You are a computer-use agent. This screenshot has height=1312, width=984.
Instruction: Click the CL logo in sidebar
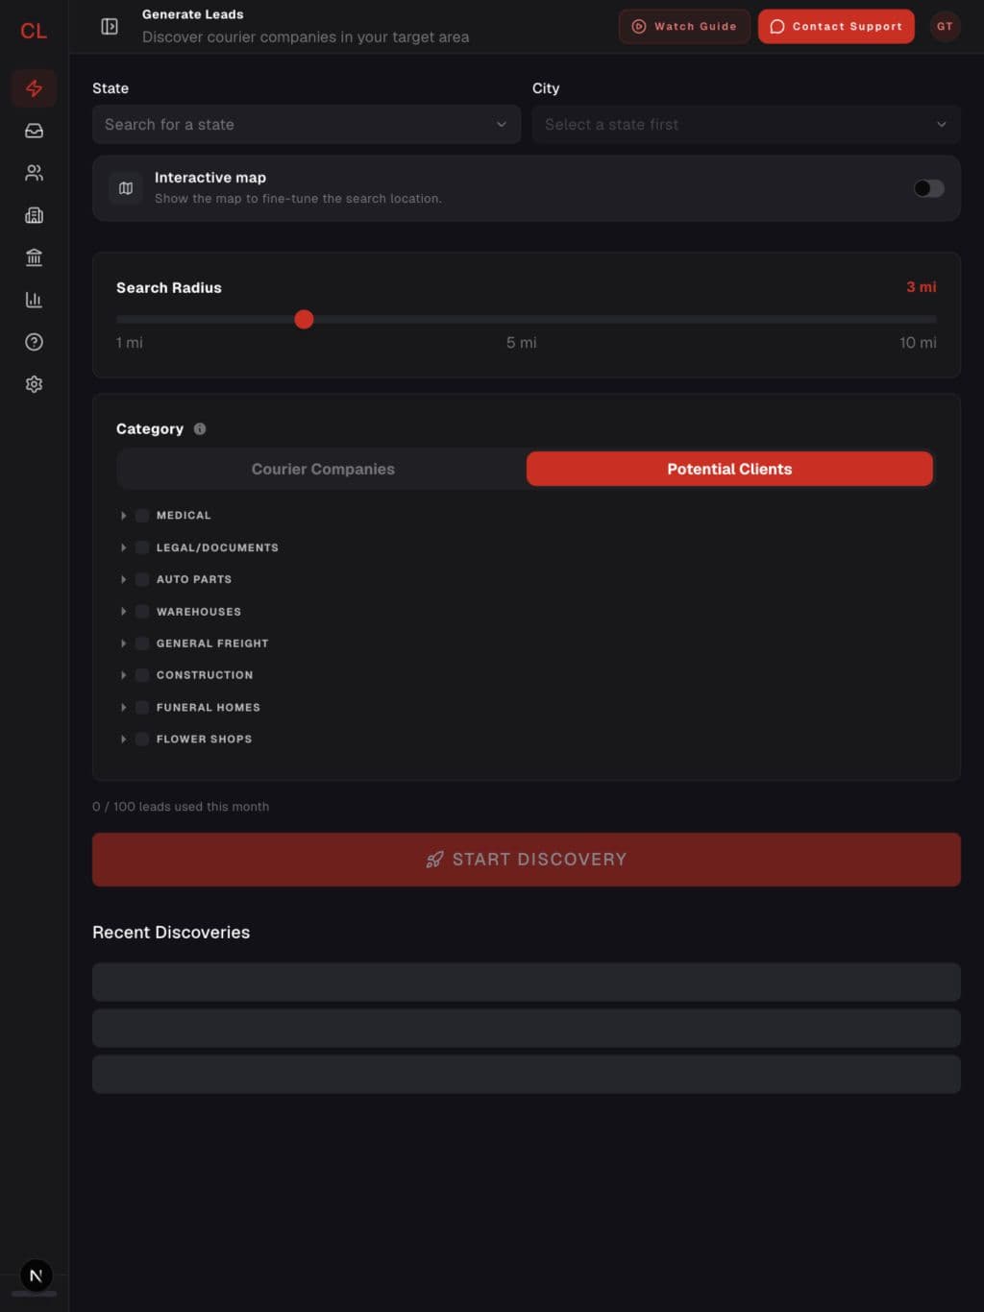point(34,31)
